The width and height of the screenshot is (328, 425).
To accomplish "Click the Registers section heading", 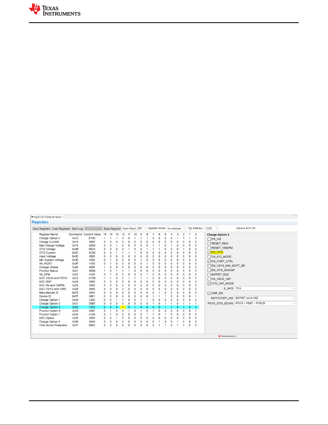I will point(40,222).
